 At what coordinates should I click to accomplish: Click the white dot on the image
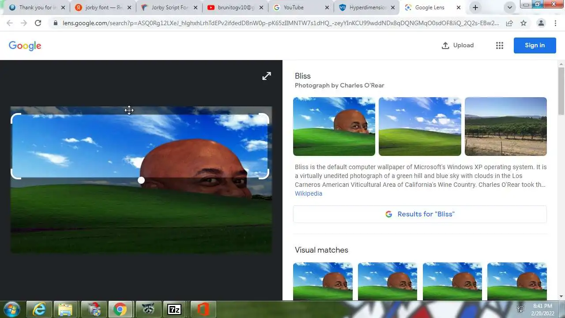(x=141, y=180)
